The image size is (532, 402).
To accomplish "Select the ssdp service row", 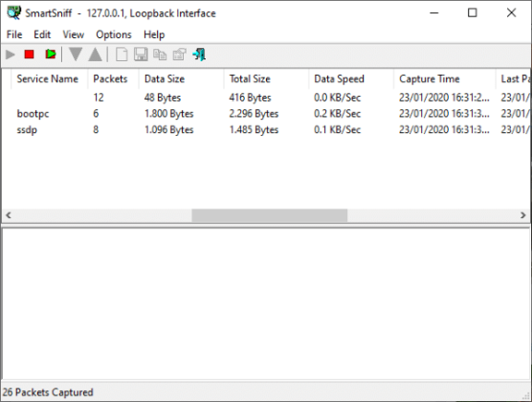I will point(266,130).
